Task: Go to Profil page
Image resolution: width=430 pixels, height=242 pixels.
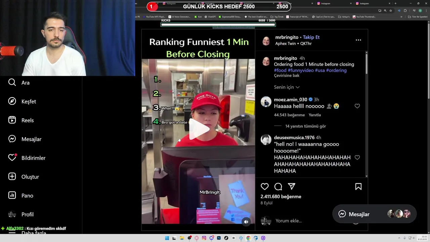Action: (21, 214)
